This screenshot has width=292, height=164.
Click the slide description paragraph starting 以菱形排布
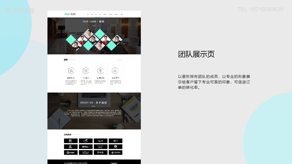(214, 82)
